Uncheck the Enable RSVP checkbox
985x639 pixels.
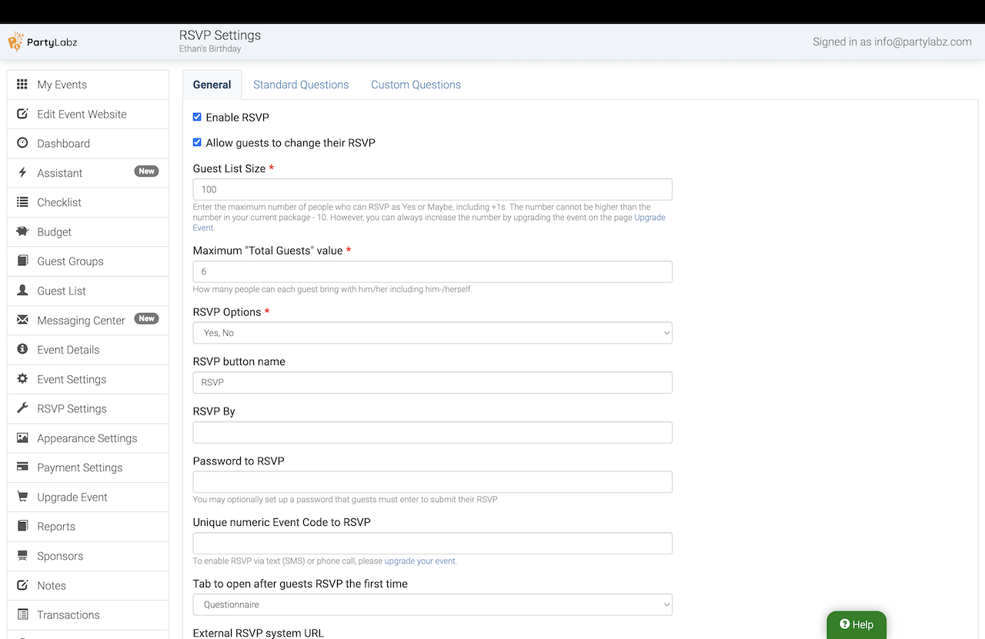pyautogui.click(x=197, y=117)
